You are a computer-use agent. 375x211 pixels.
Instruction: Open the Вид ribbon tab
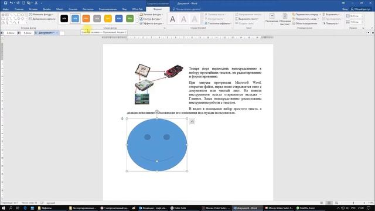tap(124, 9)
